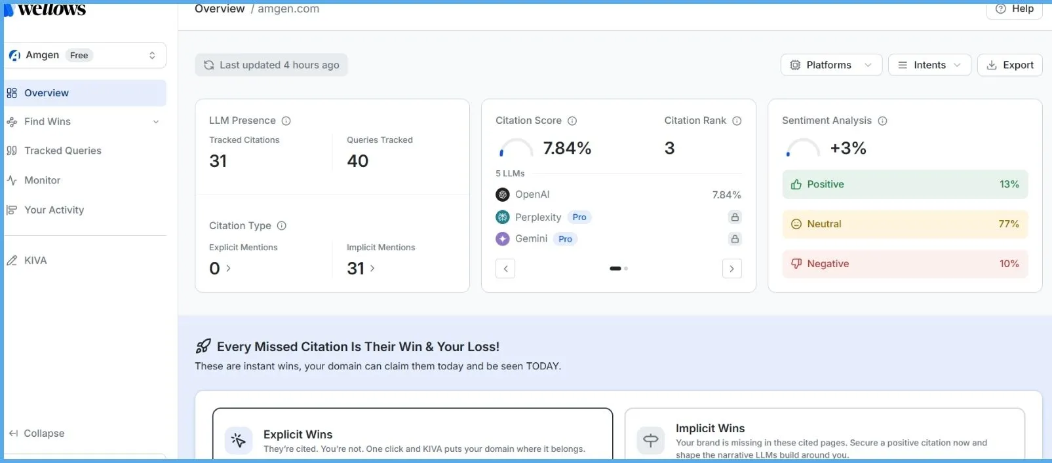
Task: Click the thumbs-up Positive icon
Action: [796, 185]
